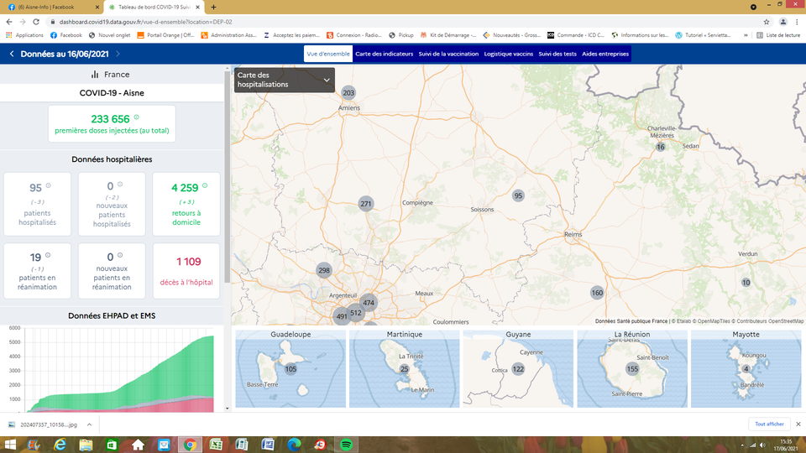Open Spotify from the Windows taskbar

coord(346,444)
